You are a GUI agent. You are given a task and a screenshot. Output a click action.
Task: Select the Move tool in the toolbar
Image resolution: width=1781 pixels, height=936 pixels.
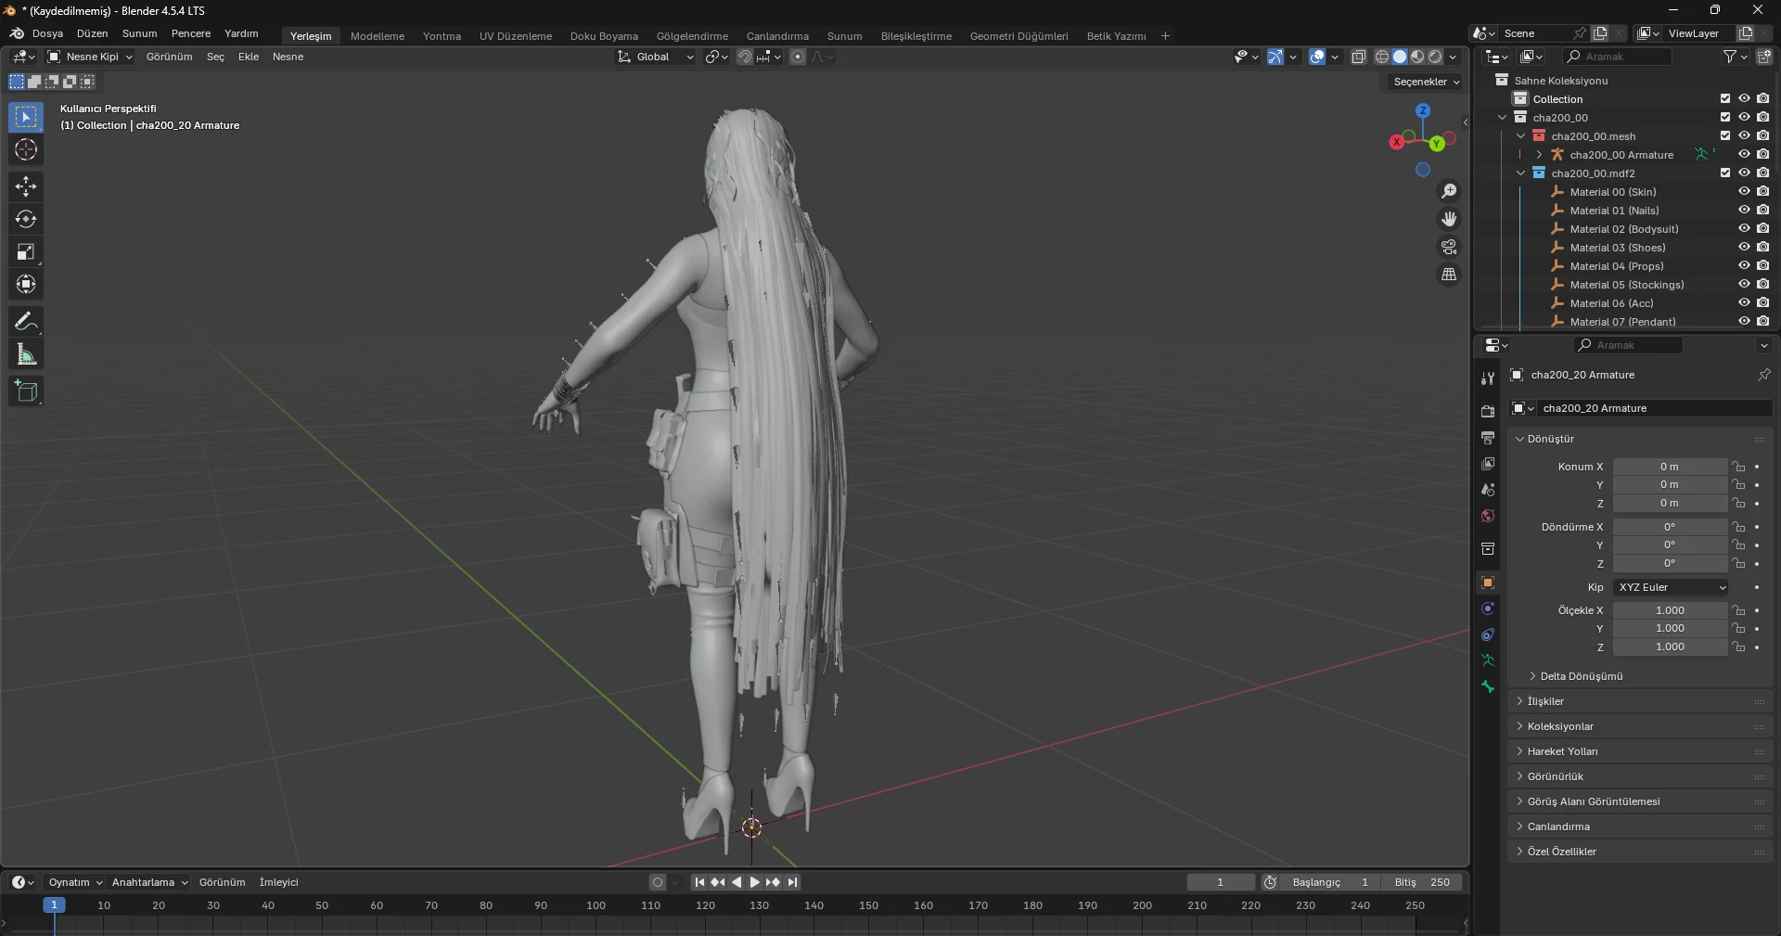[x=26, y=186]
